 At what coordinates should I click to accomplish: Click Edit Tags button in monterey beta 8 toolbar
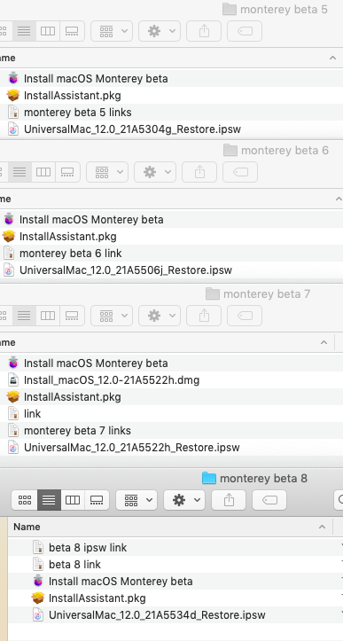(269, 499)
